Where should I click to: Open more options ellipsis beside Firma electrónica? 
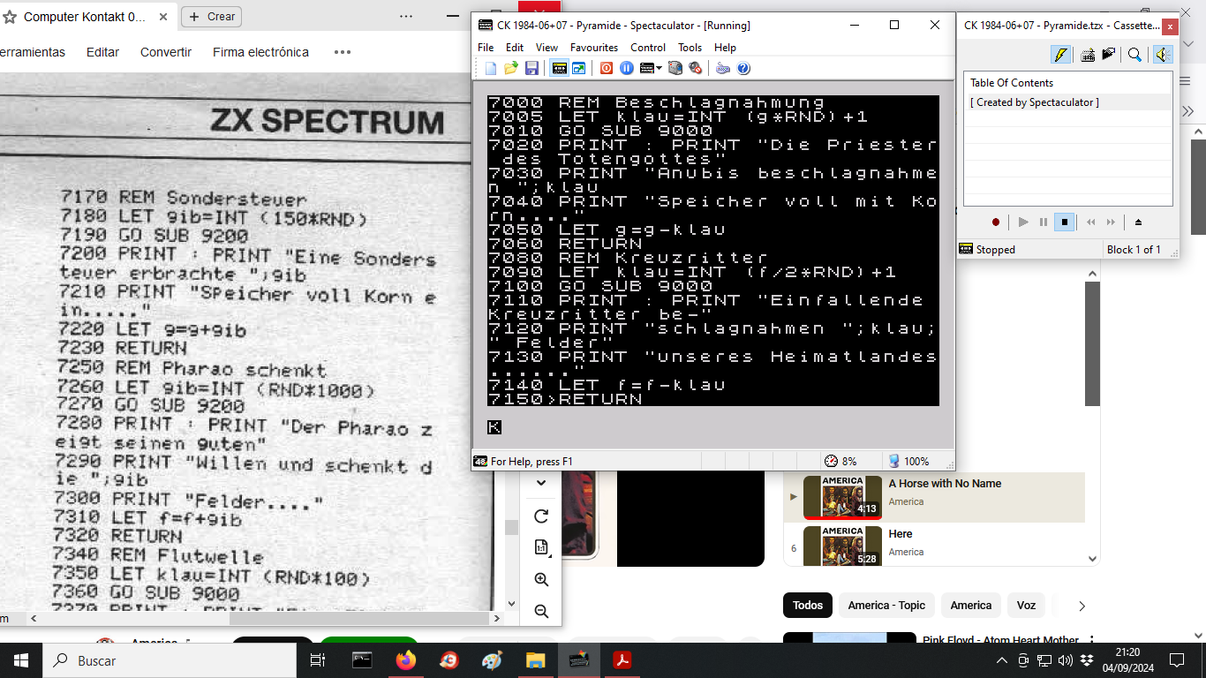(x=343, y=52)
